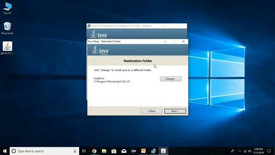
Task: Click the microphone icon in the search box
Action: (x=75, y=151)
